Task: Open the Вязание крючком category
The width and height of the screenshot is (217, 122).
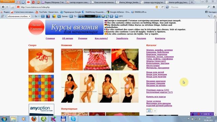Action: (156, 81)
